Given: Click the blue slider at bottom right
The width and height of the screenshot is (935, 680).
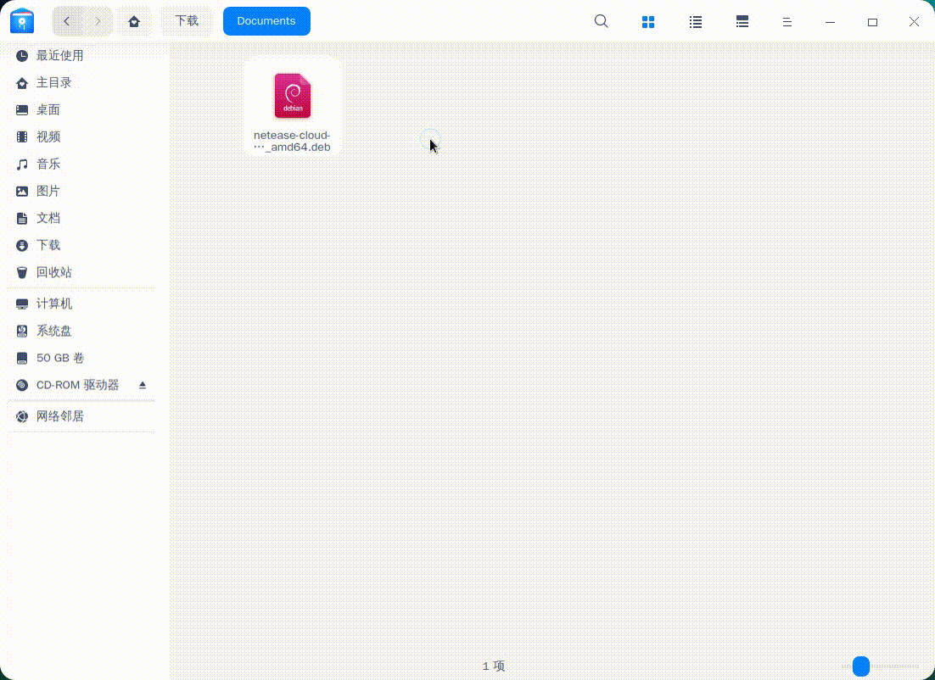Looking at the screenshot, I should (x=863, y=666).
